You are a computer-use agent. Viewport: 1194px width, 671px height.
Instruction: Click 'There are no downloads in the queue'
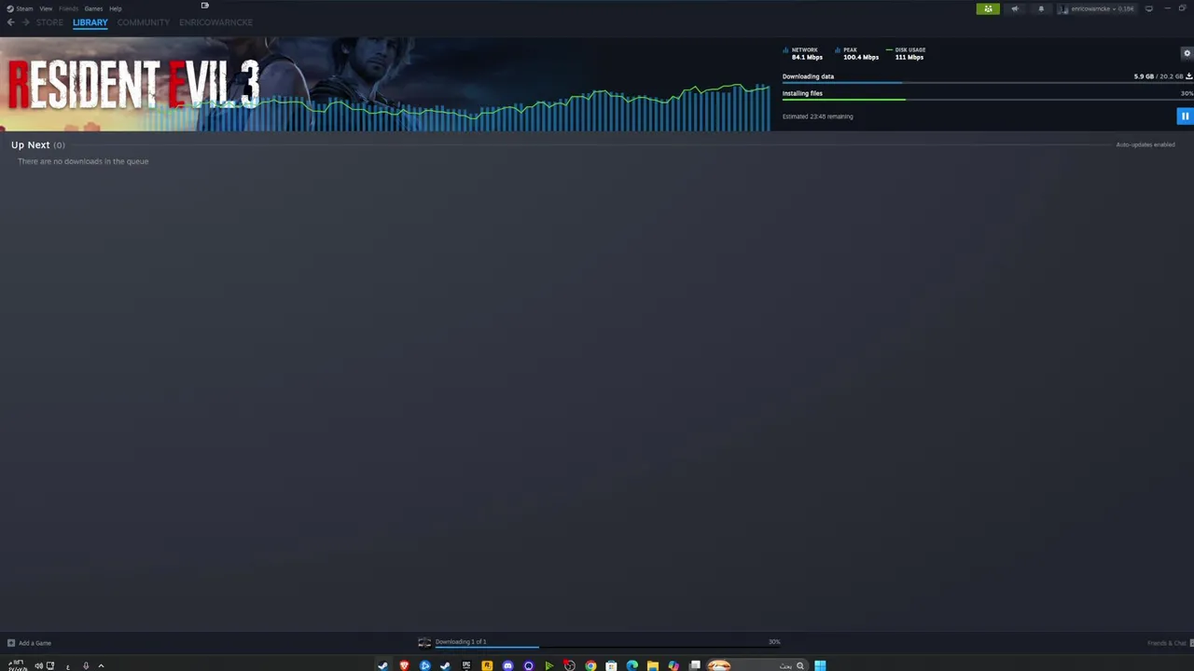[83, 161]
